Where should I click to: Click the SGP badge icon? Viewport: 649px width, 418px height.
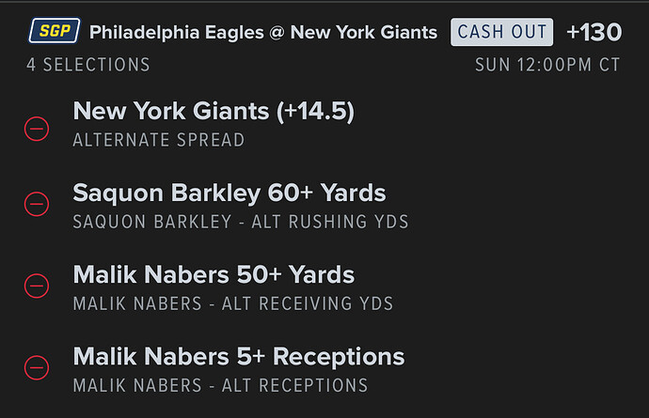coord(54,32)
